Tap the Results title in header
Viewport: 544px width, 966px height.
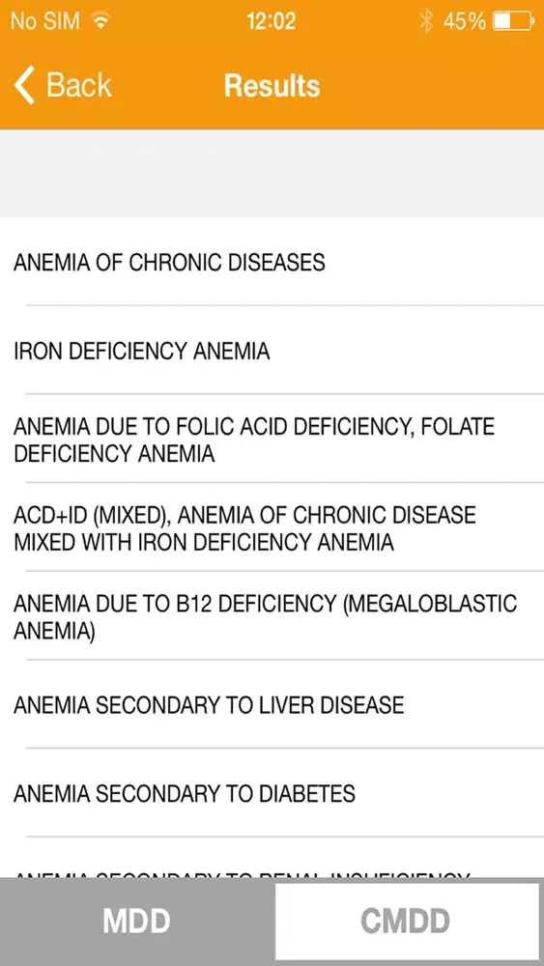(x=272, y=85)
